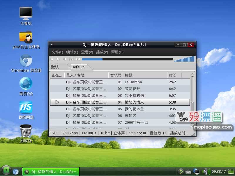Click the show desktop icon at taskbar end
Viewport: 235px width, 176px height.
(231, 172)
